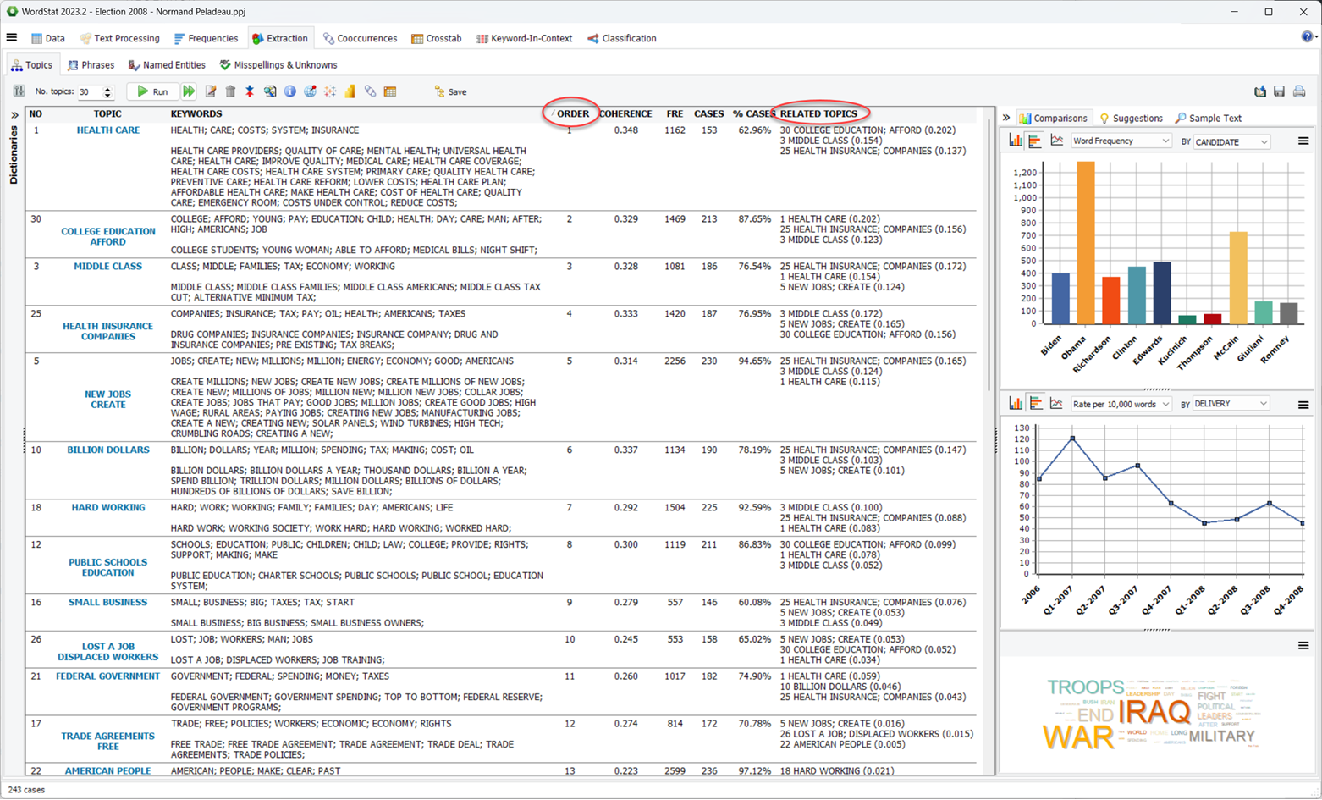
Task: Switch to the Data tab
Action: click(48, 38)
